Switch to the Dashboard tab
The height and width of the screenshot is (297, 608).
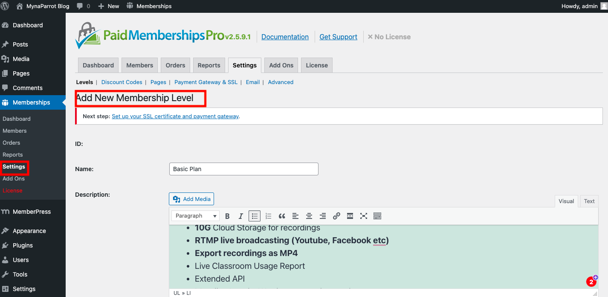click(x=98, y=65)
